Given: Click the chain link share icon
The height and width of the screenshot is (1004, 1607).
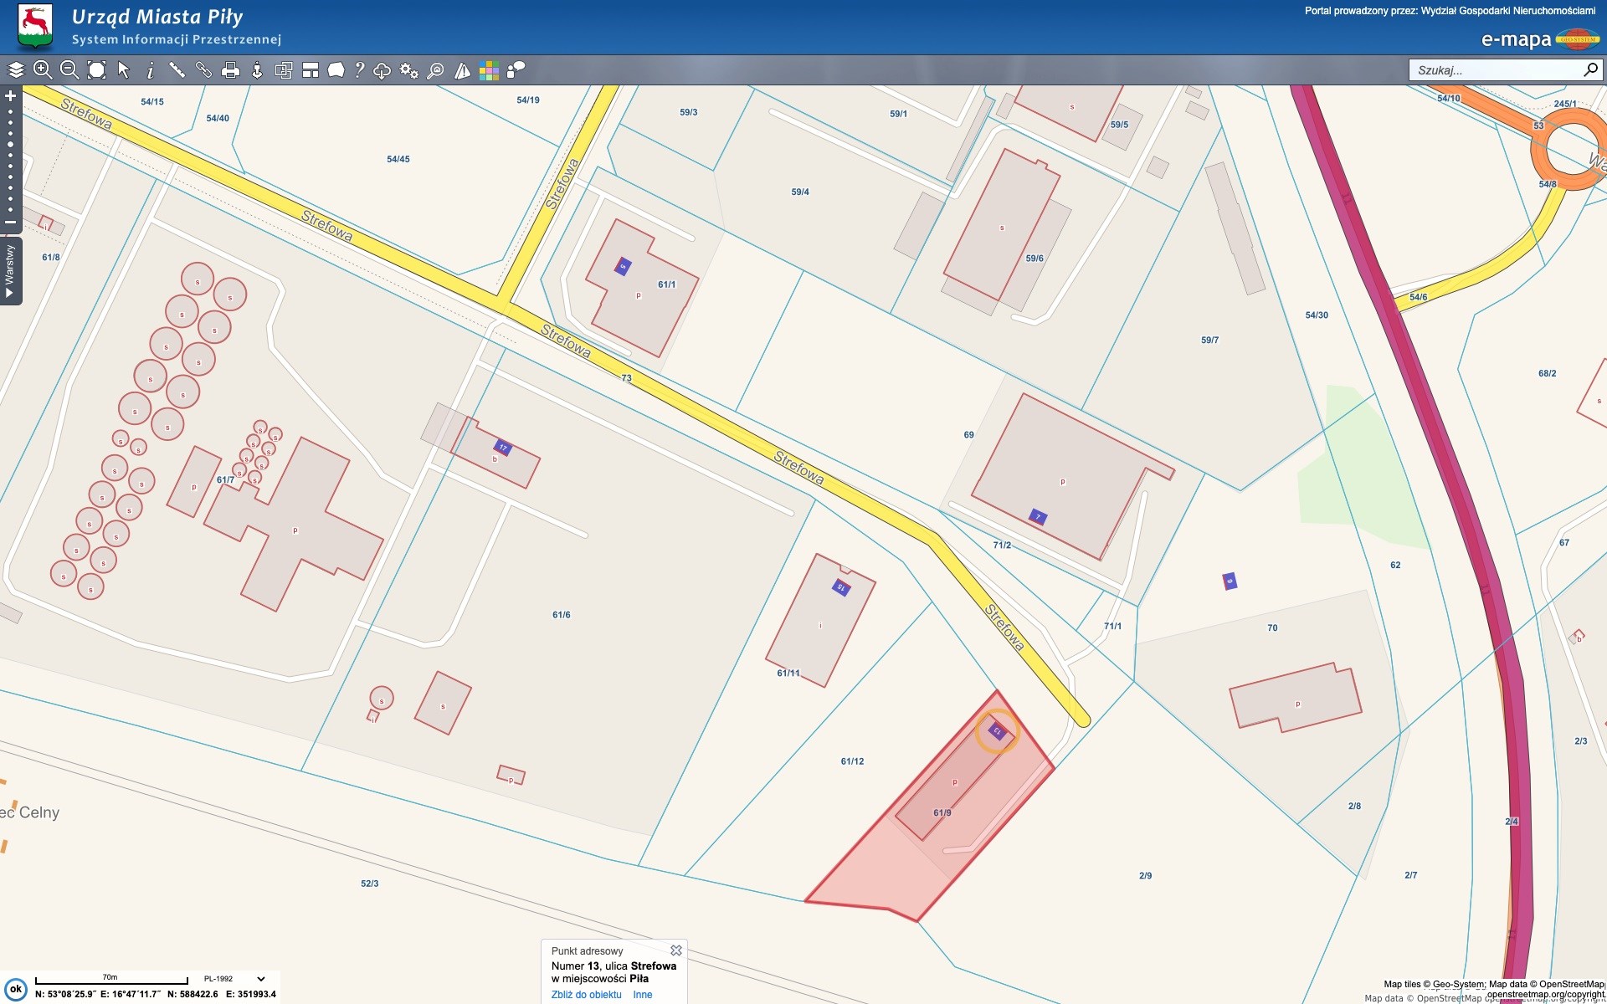Looking at the screenshot, I should pos(203,70).
